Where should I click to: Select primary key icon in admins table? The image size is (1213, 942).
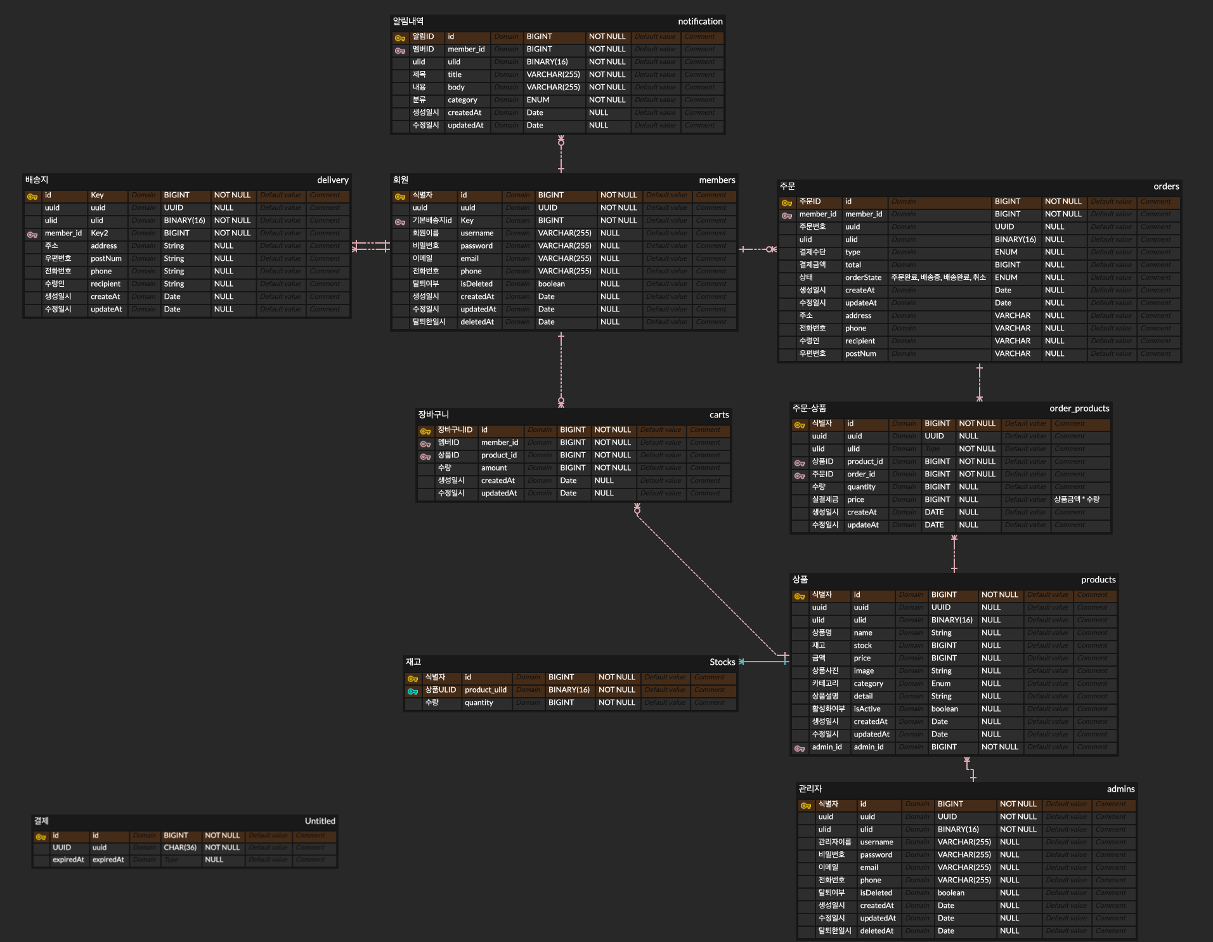pyautogui.click(x=806, y=805)
